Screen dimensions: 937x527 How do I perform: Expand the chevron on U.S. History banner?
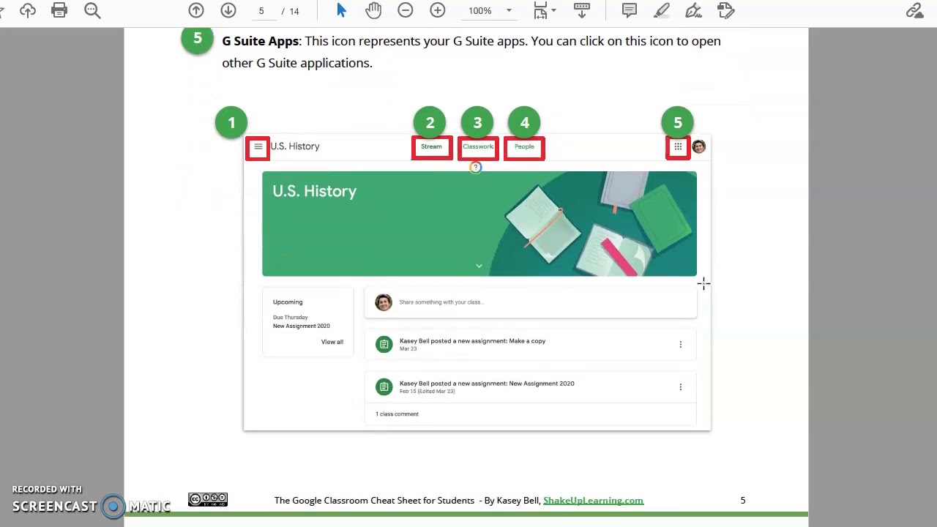click(x=479, y=266)
